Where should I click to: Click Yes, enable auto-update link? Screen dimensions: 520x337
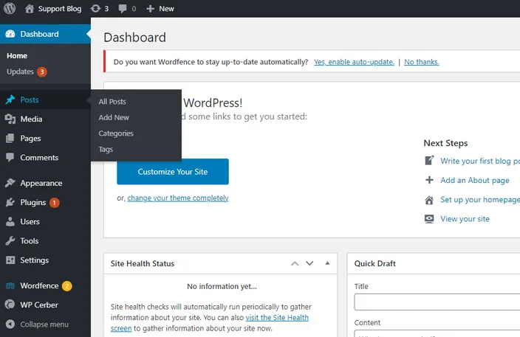click(x=355, y=62)
